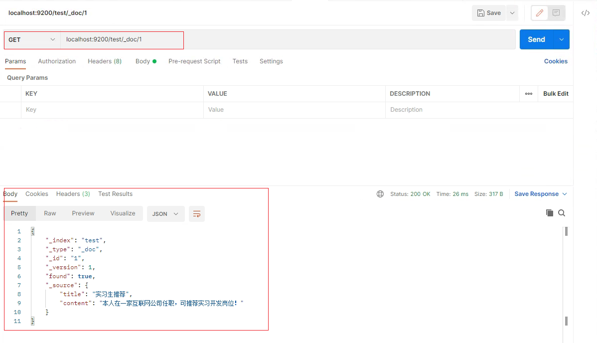Viewport: 597px width, 343px height.
Task: Click the Description input cell
Action: pos(479,110)
